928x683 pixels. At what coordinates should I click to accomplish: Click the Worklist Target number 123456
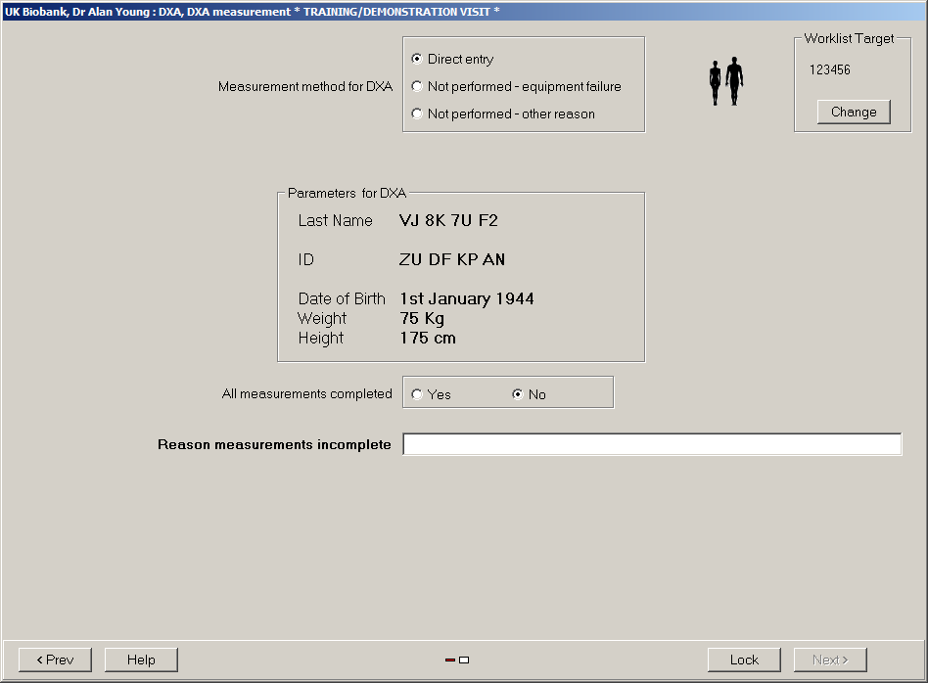pyautogui.click(x=830, y=70)
